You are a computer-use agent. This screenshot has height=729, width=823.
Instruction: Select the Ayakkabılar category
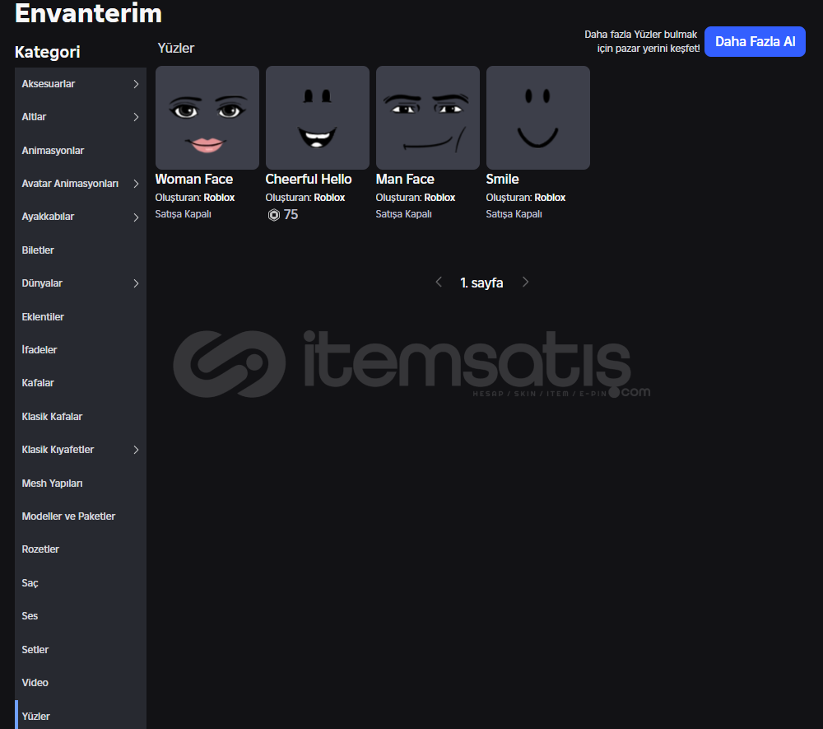(81, 217)
